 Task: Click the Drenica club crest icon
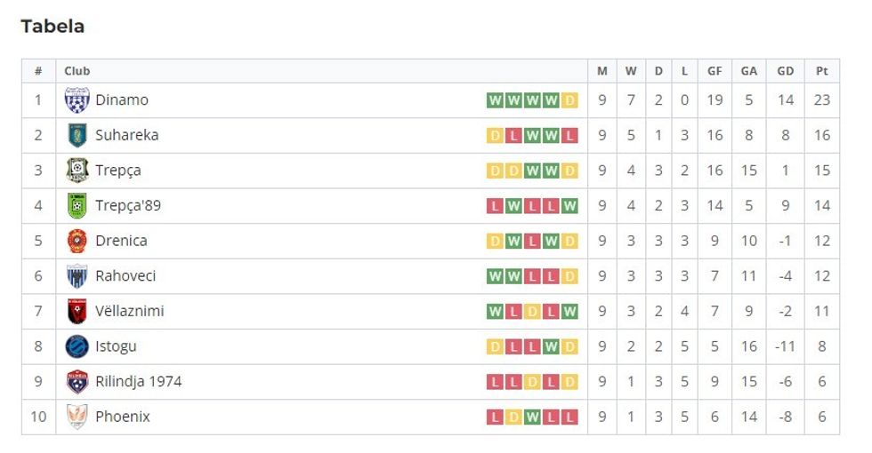(x=77, y=241)
